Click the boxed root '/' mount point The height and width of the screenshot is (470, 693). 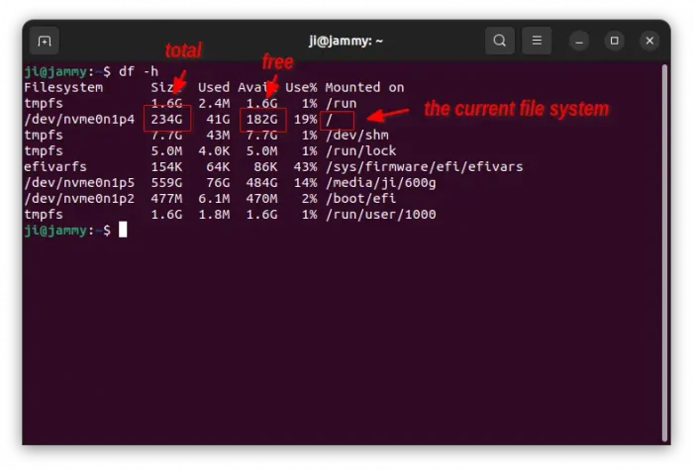(330, 119)
